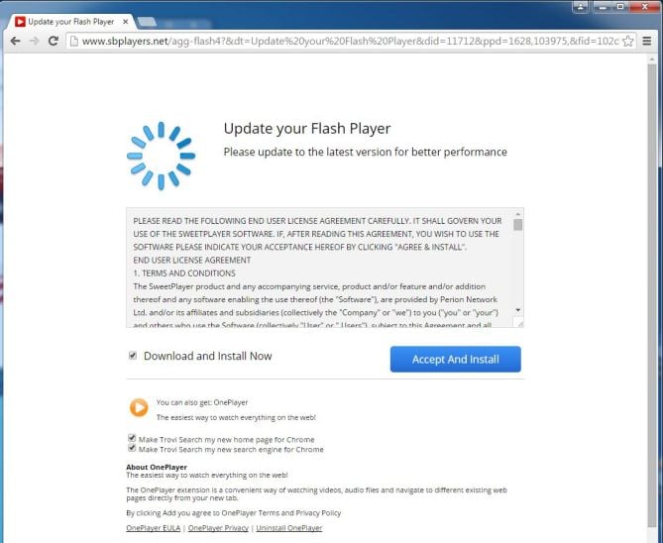Click license agreement scroll down arrow
The image size is (663, 543).
click(x=518, y=310)
